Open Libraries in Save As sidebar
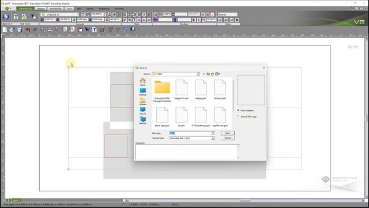The height and width of the screenshot is (208, 369). pos(142,102)
